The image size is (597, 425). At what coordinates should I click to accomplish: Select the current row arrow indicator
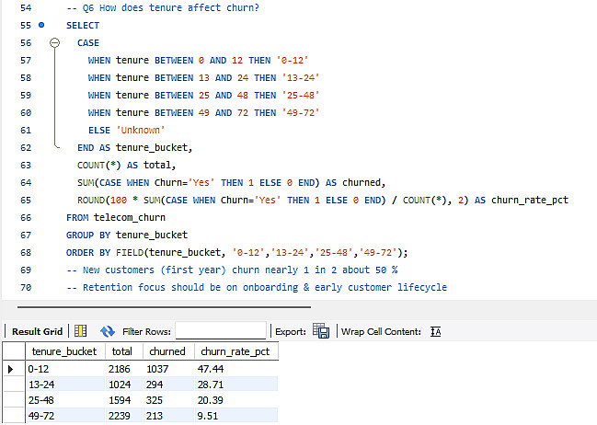click(11, 369)
